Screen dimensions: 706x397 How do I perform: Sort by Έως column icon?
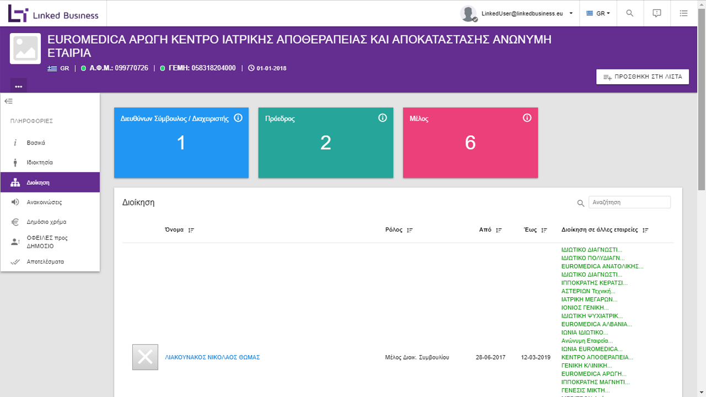pos(544,230)
